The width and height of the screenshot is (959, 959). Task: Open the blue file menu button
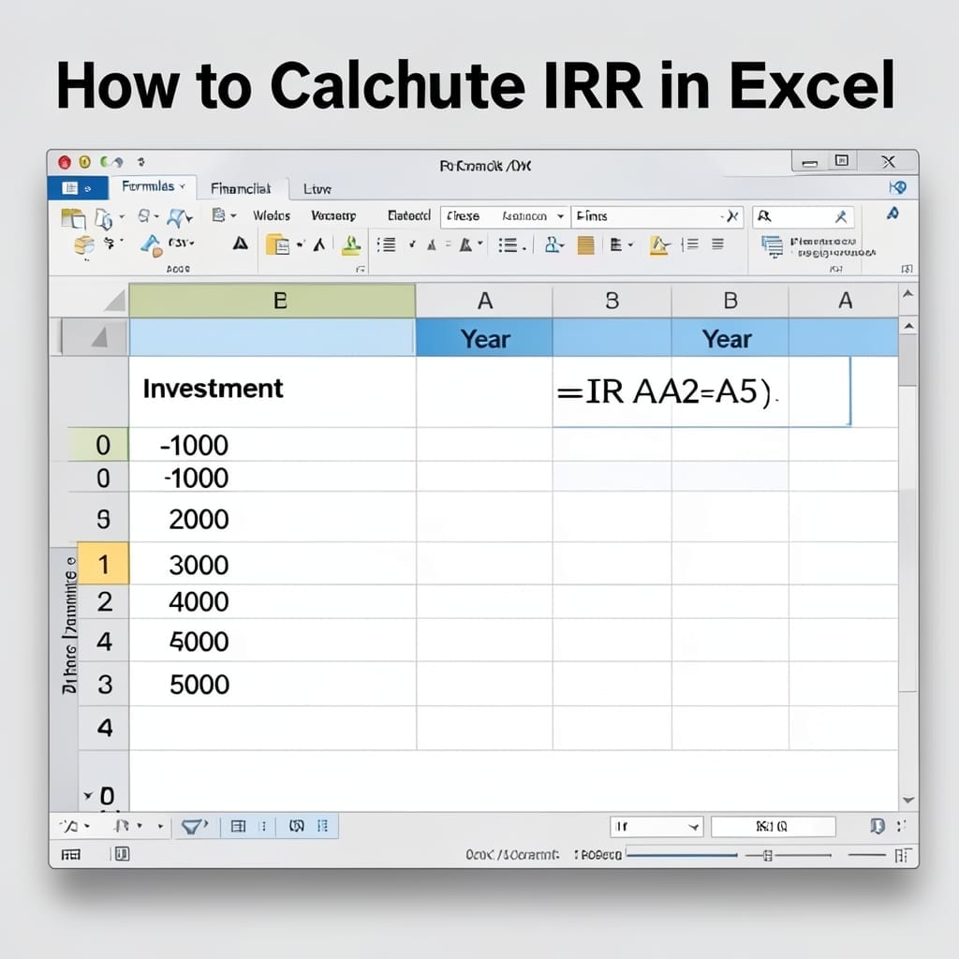coord(79,188)
